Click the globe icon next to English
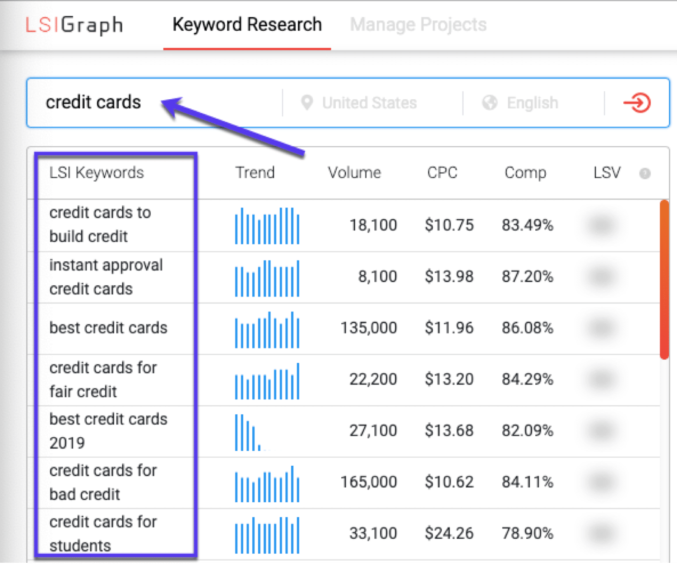This screenshot has width=677, height=565. 490,102
